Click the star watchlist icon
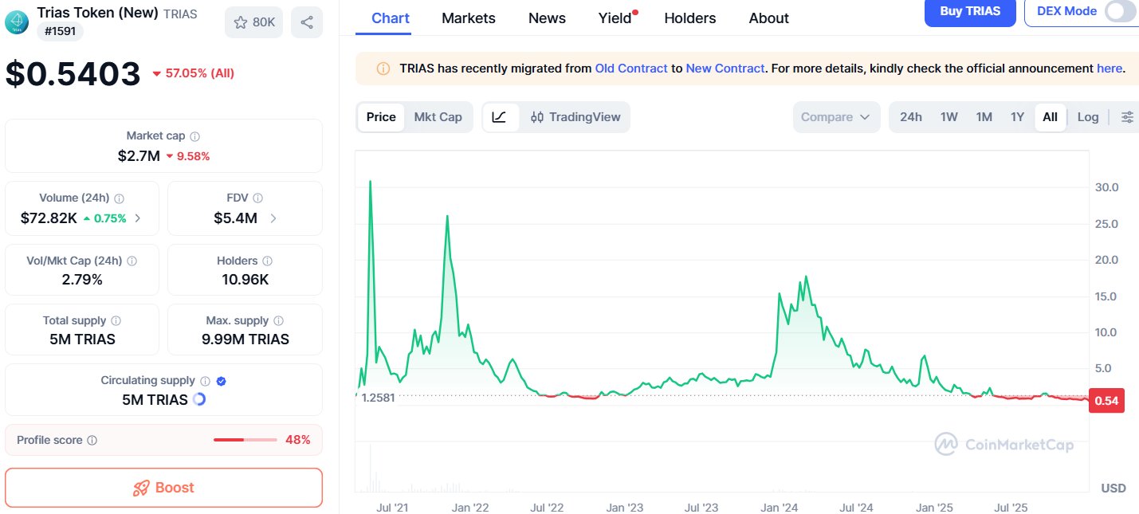1139x514 pixels. click(x=240, y=22)
